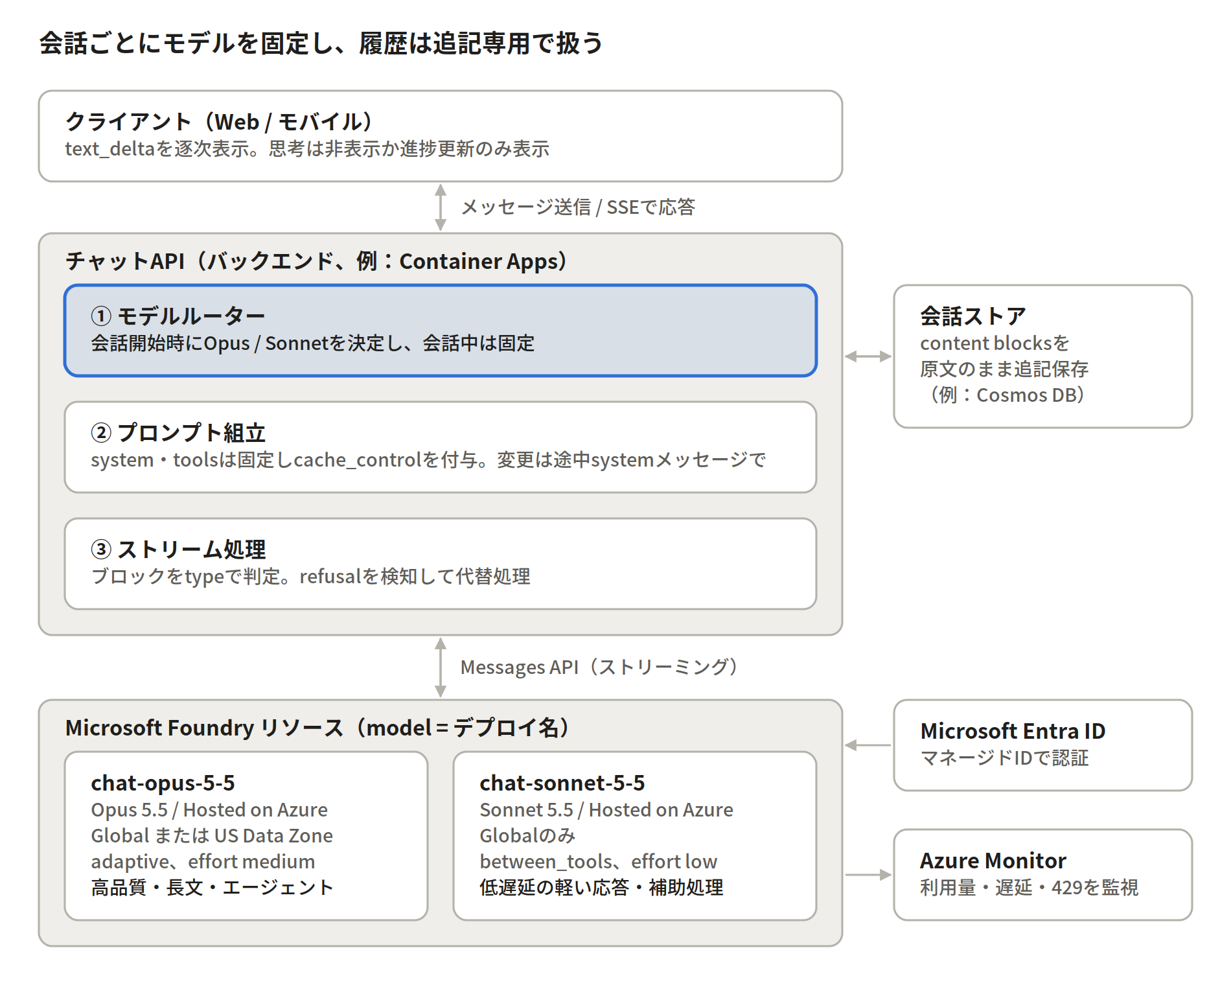1231x985 pixels.
Task: Click ブロックをtypeで判定 description text
Action: pos(310,577)
